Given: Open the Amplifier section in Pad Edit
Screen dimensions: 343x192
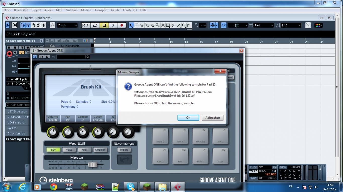Looking at the screenshot, I should (x=100, y=150).
